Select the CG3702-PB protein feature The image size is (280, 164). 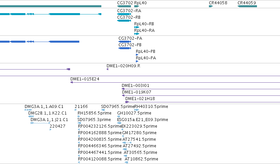click(125, 48)
